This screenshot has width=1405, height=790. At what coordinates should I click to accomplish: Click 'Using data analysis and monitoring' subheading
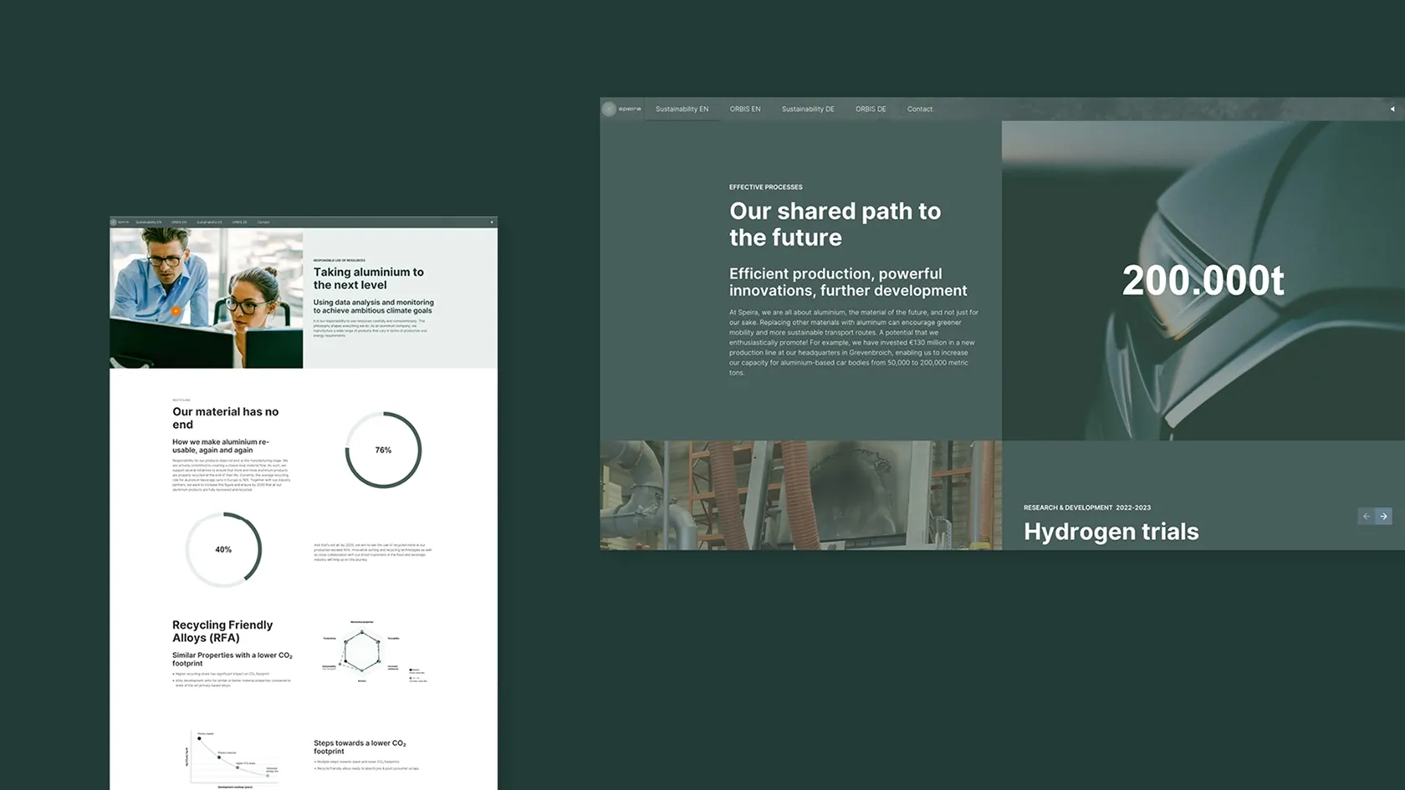point(374,306)
